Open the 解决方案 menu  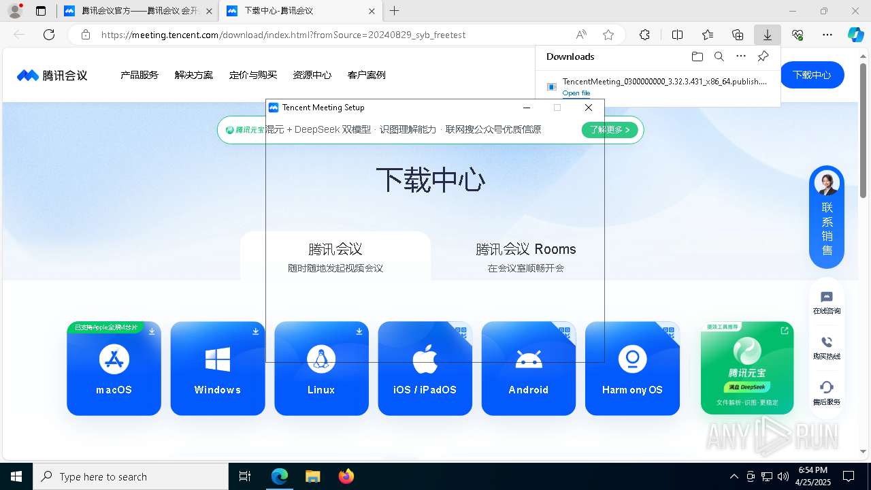[x=194, y=75]
